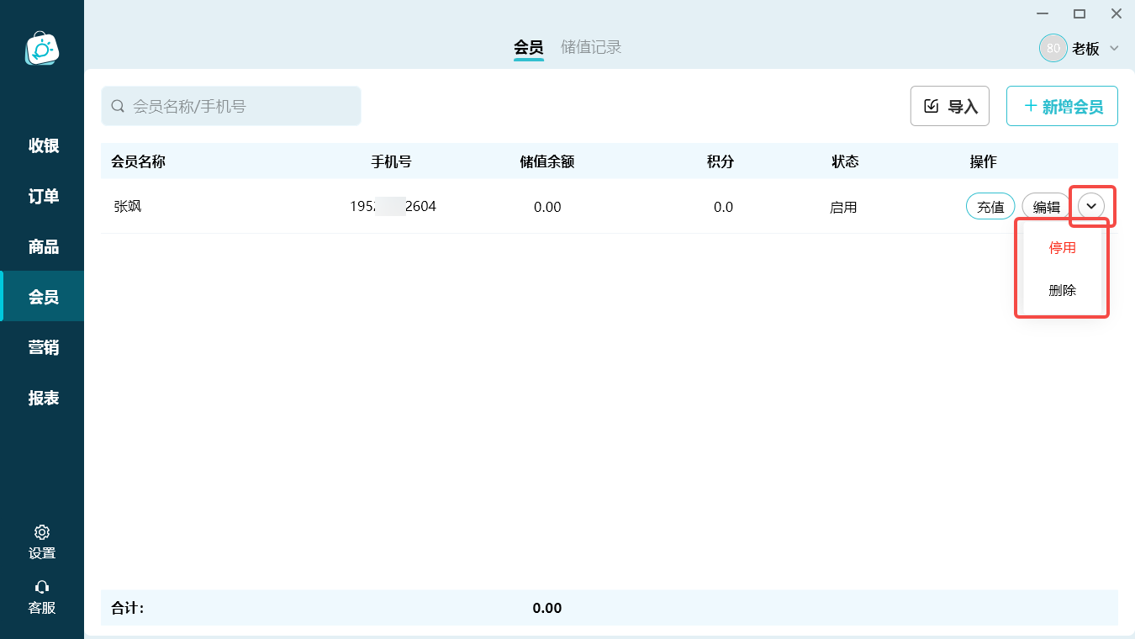The image size is (1135, 639).
Task: Open 会员 in the sidebar
Action: click(43, 297)
